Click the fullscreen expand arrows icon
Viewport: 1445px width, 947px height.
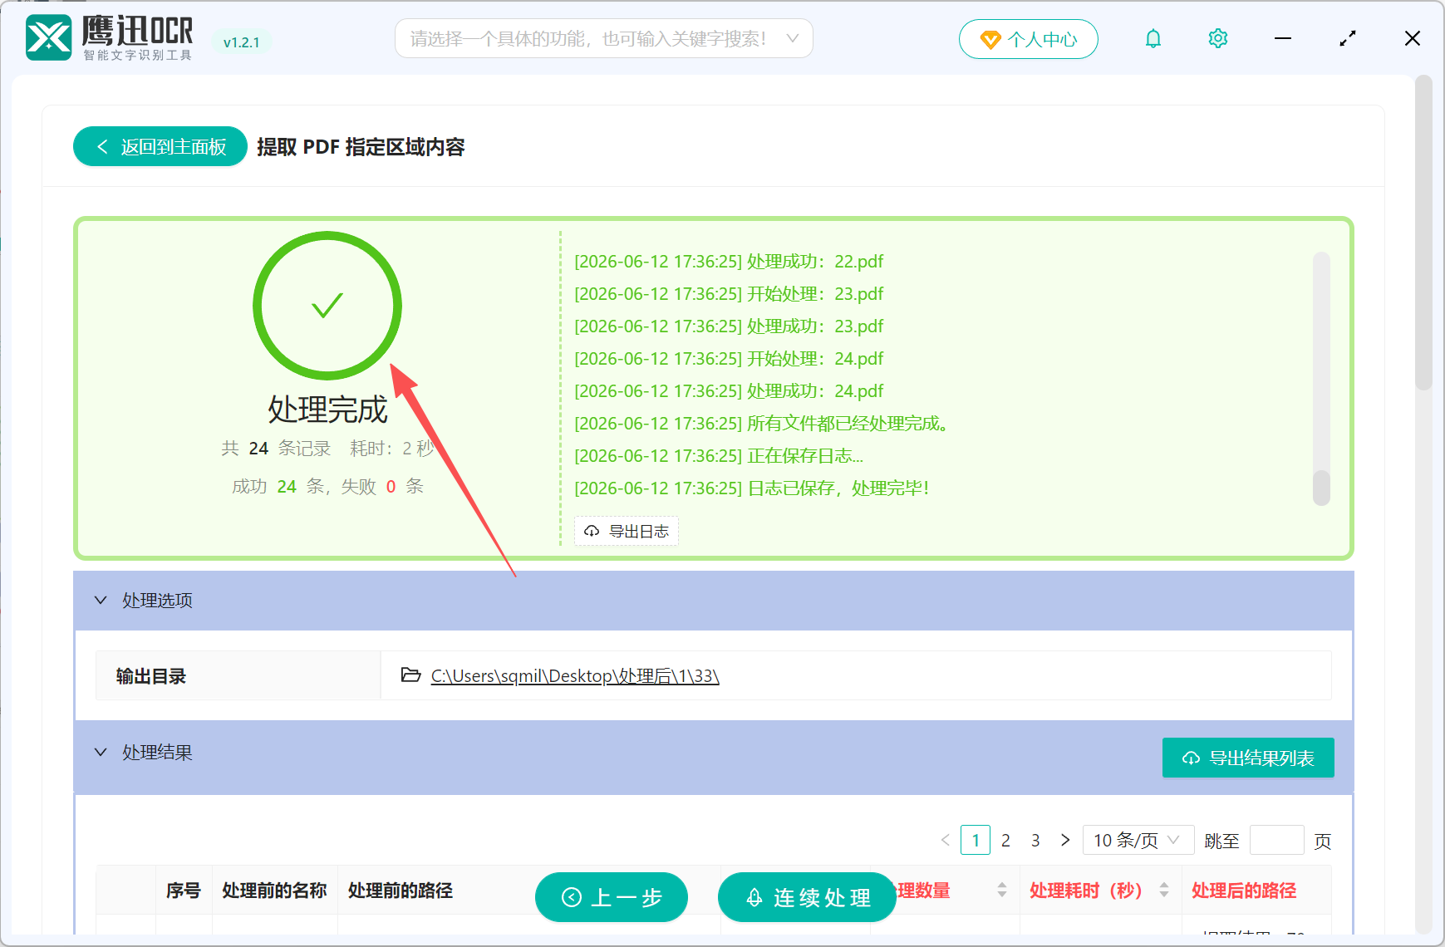pyautogui.click(x=1348, y=38)
